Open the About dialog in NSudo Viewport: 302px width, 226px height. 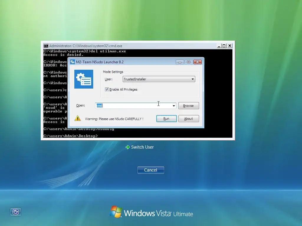pyautogui.click(x=188, y=119)
